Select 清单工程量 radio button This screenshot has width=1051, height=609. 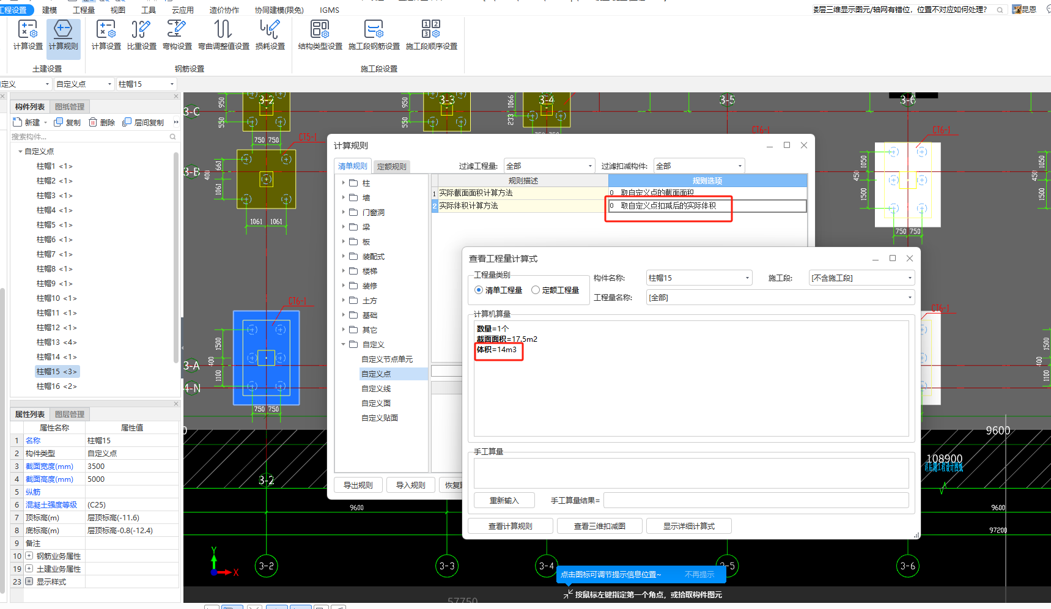[x=479, y=290]
